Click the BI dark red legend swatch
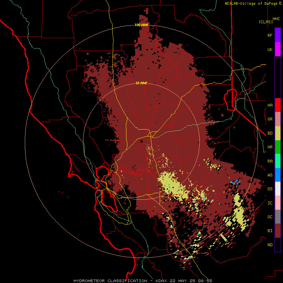Viewport: 283px width, 283px height. [x=278, y=231]
